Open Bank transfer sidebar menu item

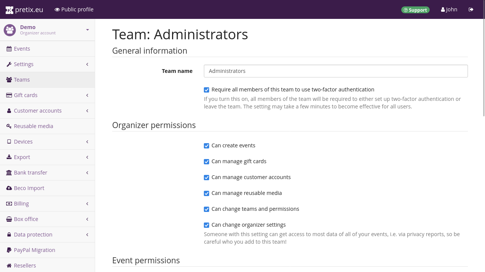point(30,173)
